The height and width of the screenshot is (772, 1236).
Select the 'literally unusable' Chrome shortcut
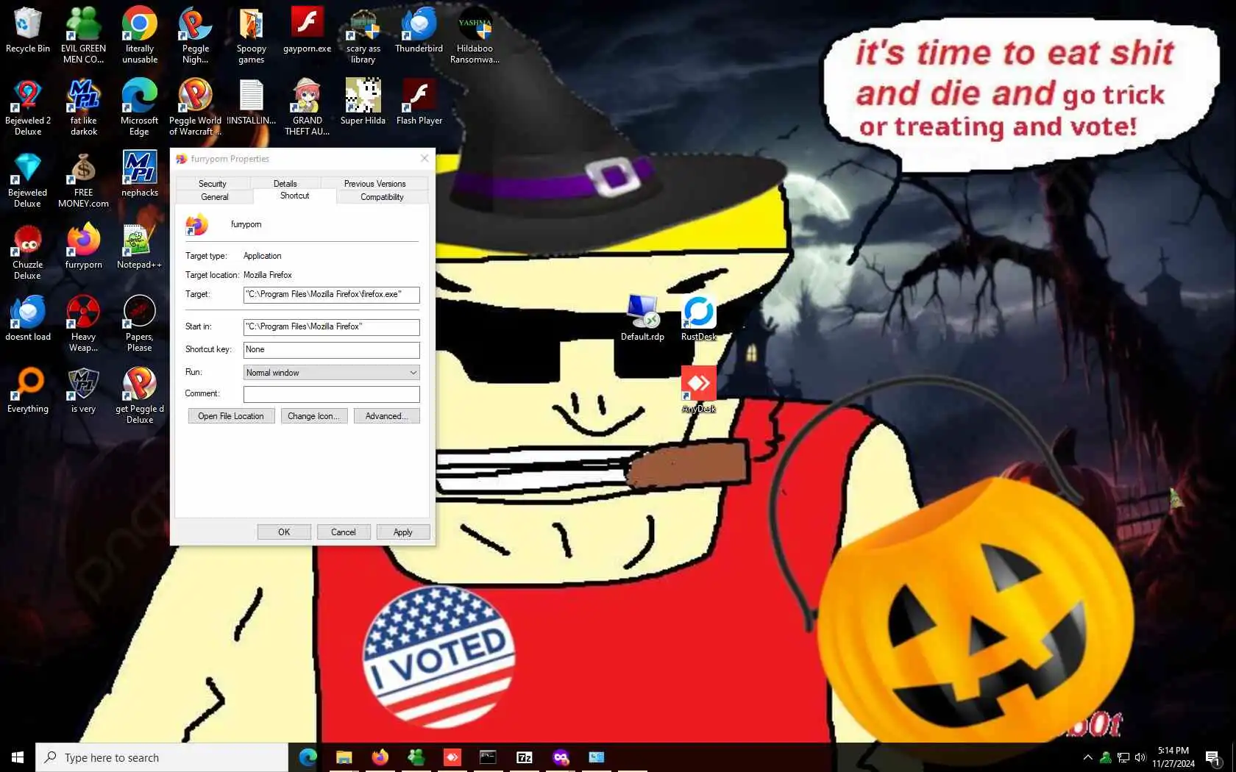pyautogui.click(x=140, y=35)
